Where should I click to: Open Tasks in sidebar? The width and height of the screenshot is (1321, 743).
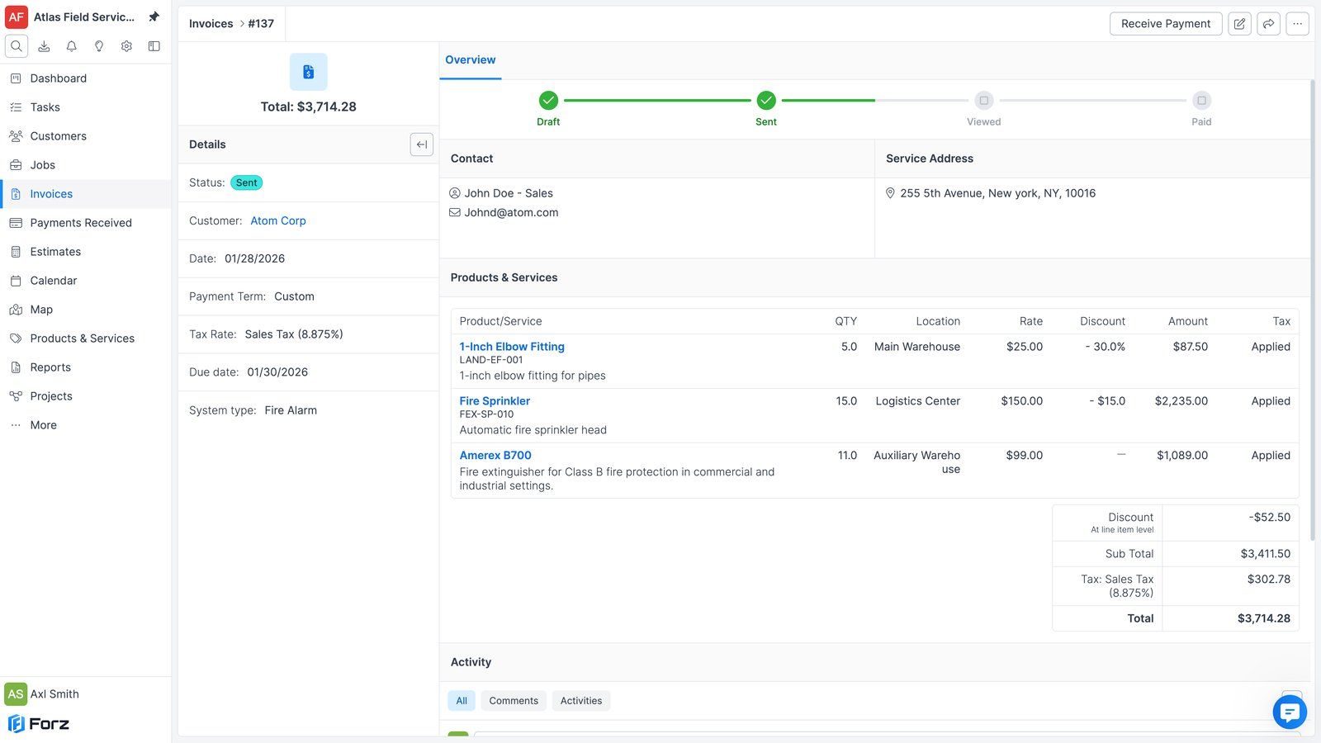86,107
